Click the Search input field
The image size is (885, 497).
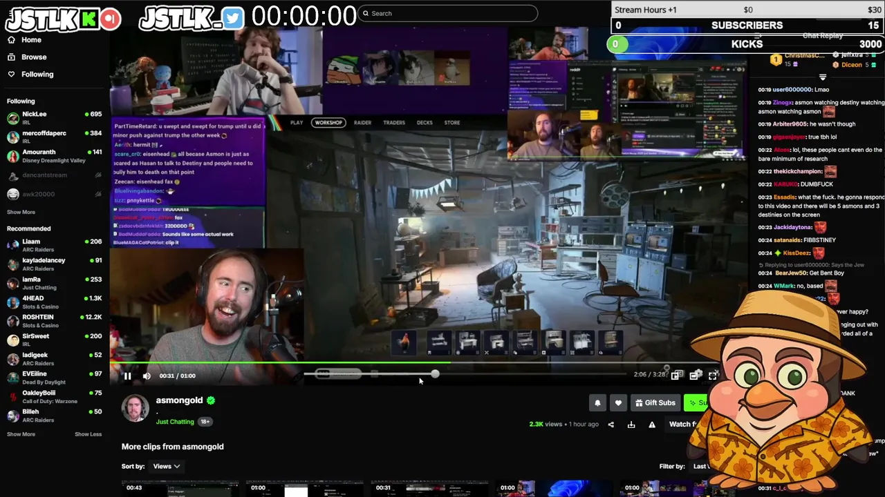(x=448, y=13)
